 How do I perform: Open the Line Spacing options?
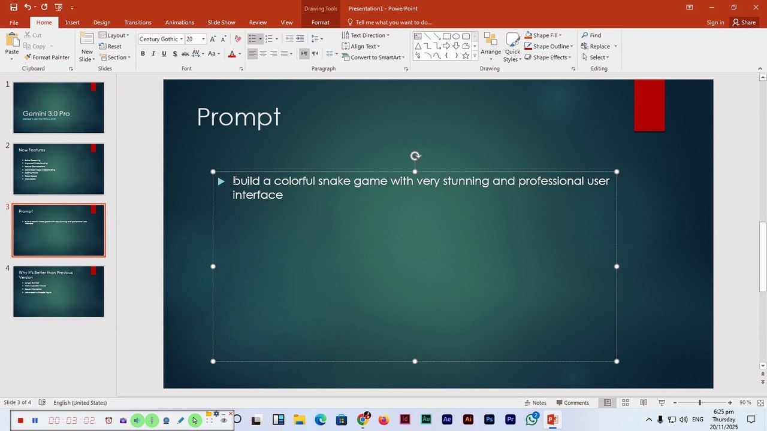317,39
